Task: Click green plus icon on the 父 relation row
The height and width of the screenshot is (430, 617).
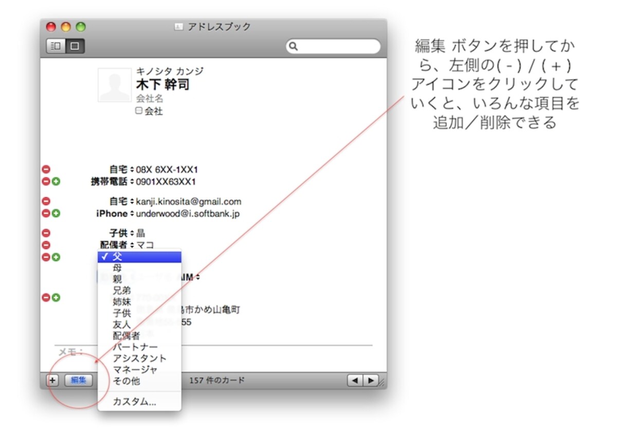Action: 56,257
